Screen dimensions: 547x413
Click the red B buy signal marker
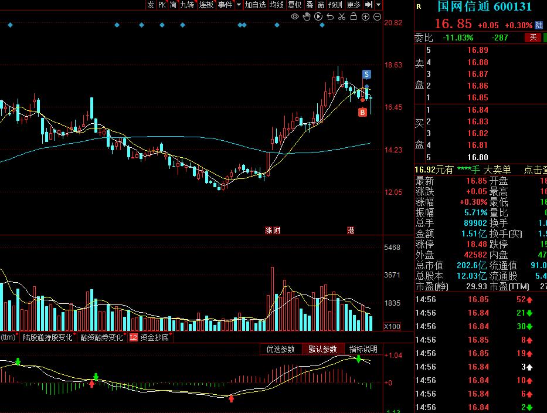coord(363,112)
